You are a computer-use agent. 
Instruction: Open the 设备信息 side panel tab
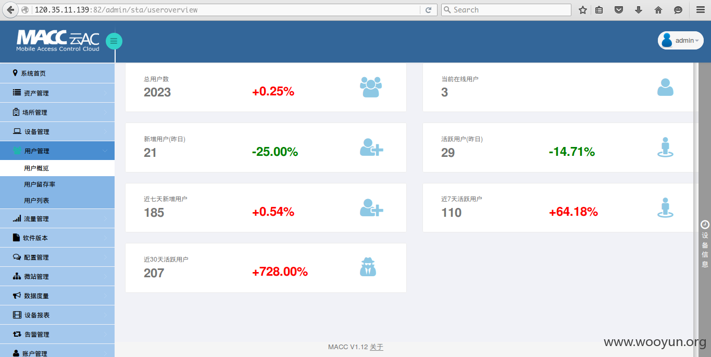coord(705,244)
